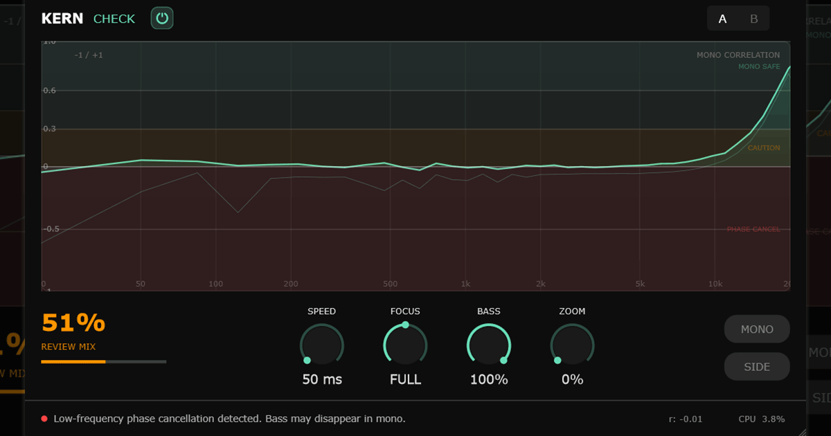Switch to comparison slot B

coord(754,19)
